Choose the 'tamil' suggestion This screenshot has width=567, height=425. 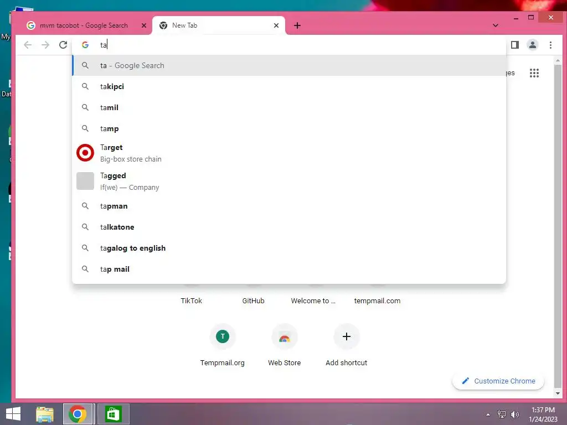pos(289,107)
